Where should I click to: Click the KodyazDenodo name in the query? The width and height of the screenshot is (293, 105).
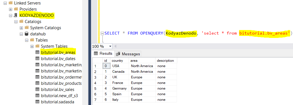point(181,33)
